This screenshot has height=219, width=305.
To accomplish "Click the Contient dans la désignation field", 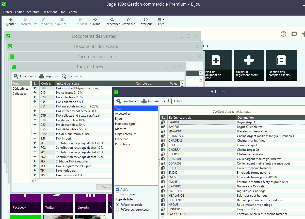I will (x=257, y=112).
